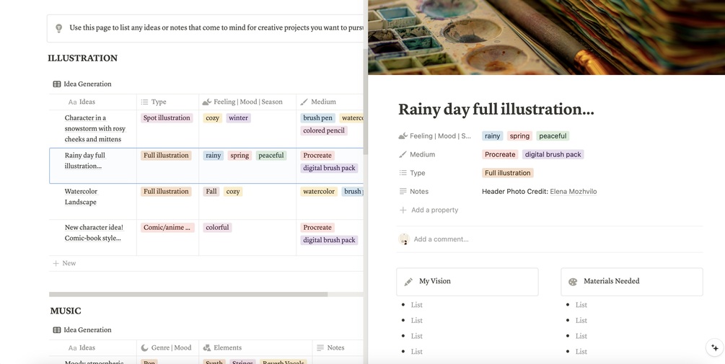Click the plus icon beside Add a property
This screenshot has width=725, height=364.
click(x=403, y=210)
